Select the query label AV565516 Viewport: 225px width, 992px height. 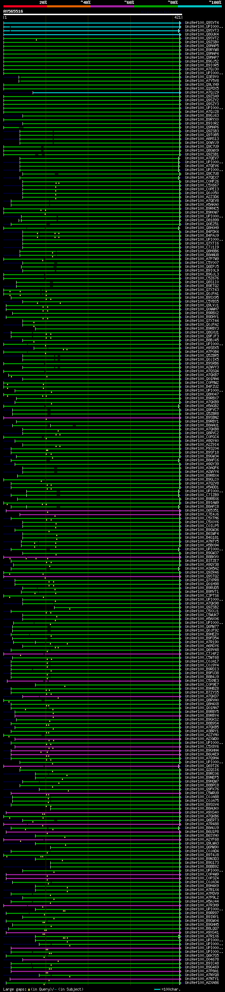13,12
